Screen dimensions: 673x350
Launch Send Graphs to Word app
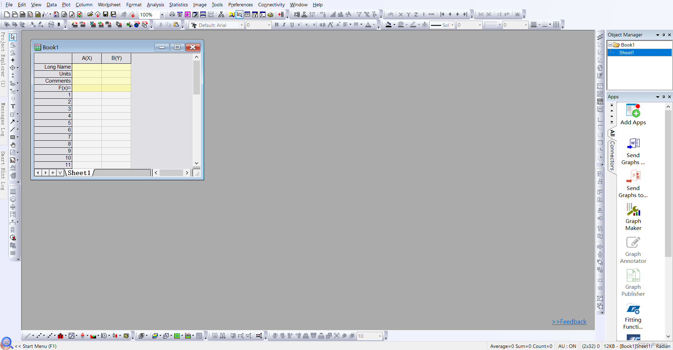633,152
